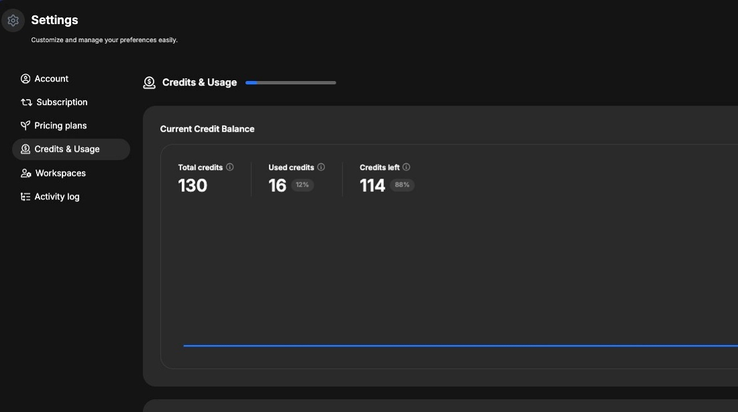The image size is (738, 412).
Task: Click the 12% used credits badge
Action: coord(302,185)
